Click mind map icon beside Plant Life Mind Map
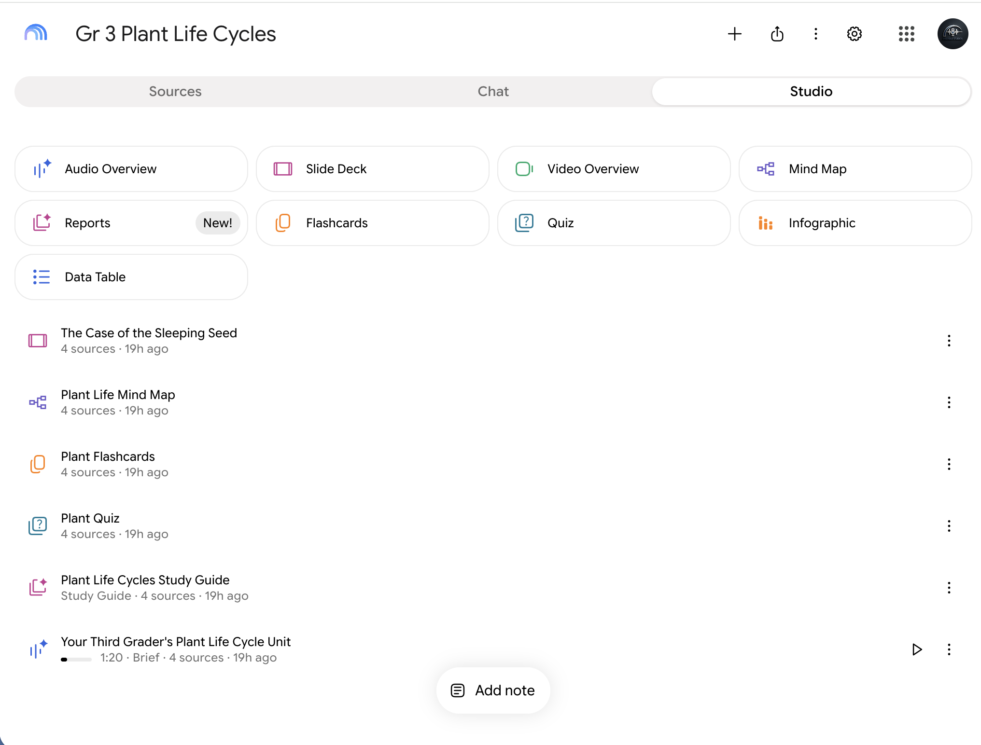Viewport: 981px width, 745px height. [x=38, y=402]
